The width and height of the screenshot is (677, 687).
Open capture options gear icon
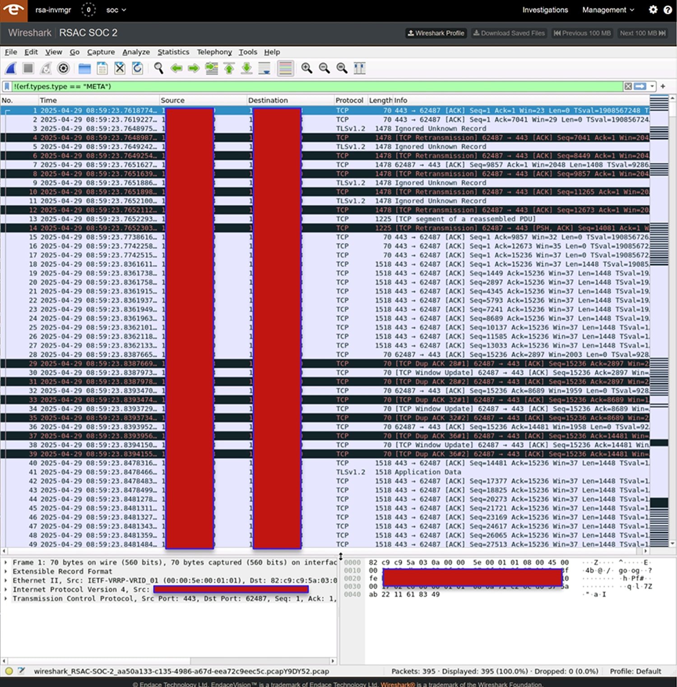(64, 69)
